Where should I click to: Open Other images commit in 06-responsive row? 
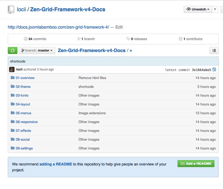point(89,122)
